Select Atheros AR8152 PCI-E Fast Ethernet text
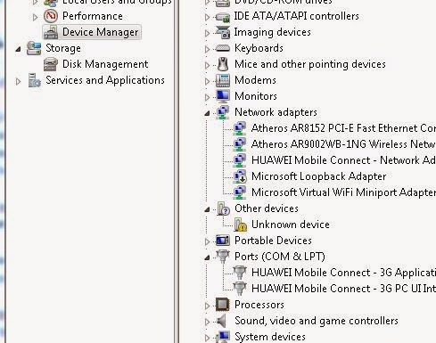 [x=343, y=128]
